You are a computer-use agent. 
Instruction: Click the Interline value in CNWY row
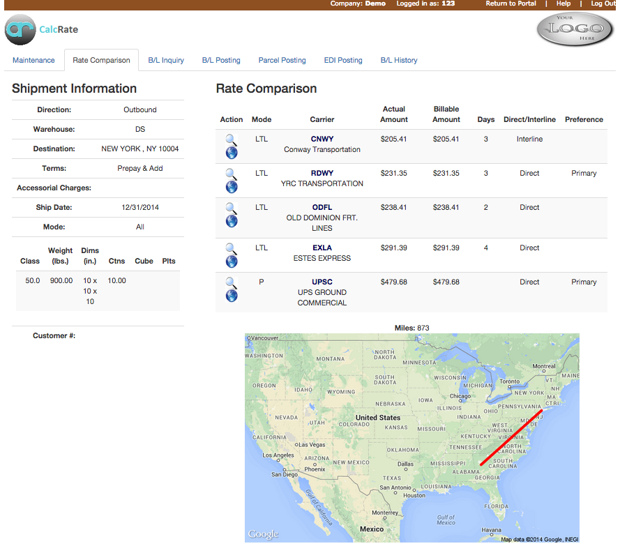529,139
